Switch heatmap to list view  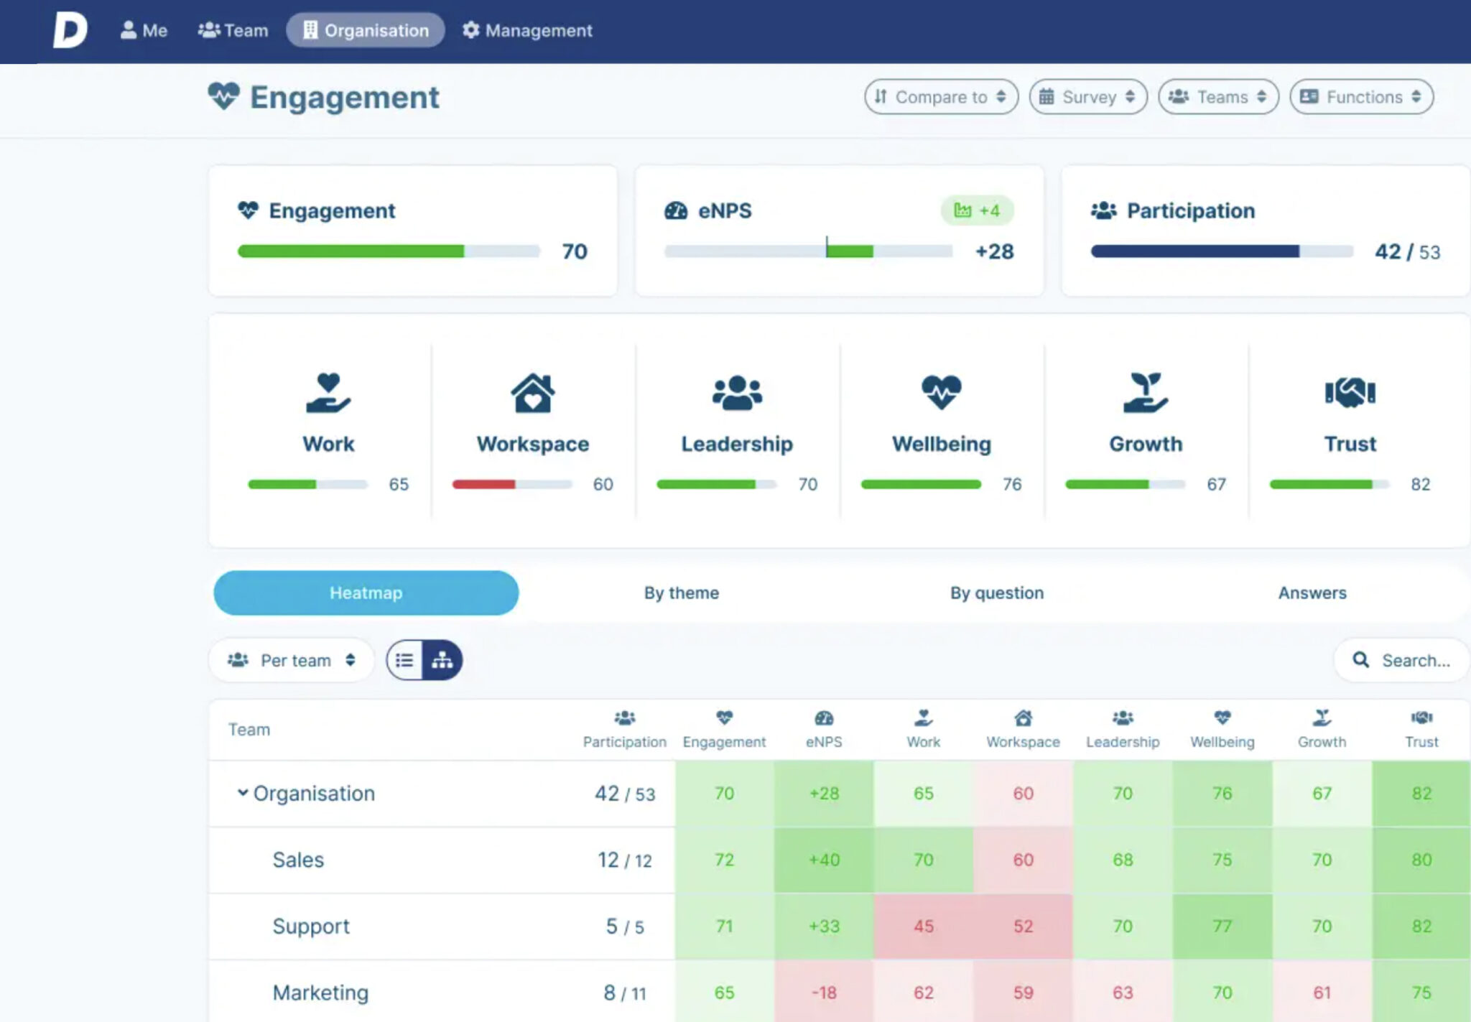tap(405, 660)
